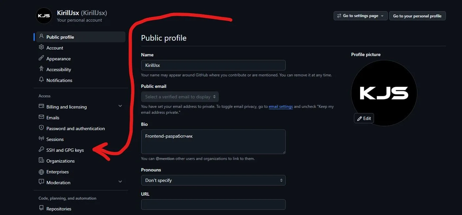
Task: Expand the Billing and licensing section
Action: 120,107
